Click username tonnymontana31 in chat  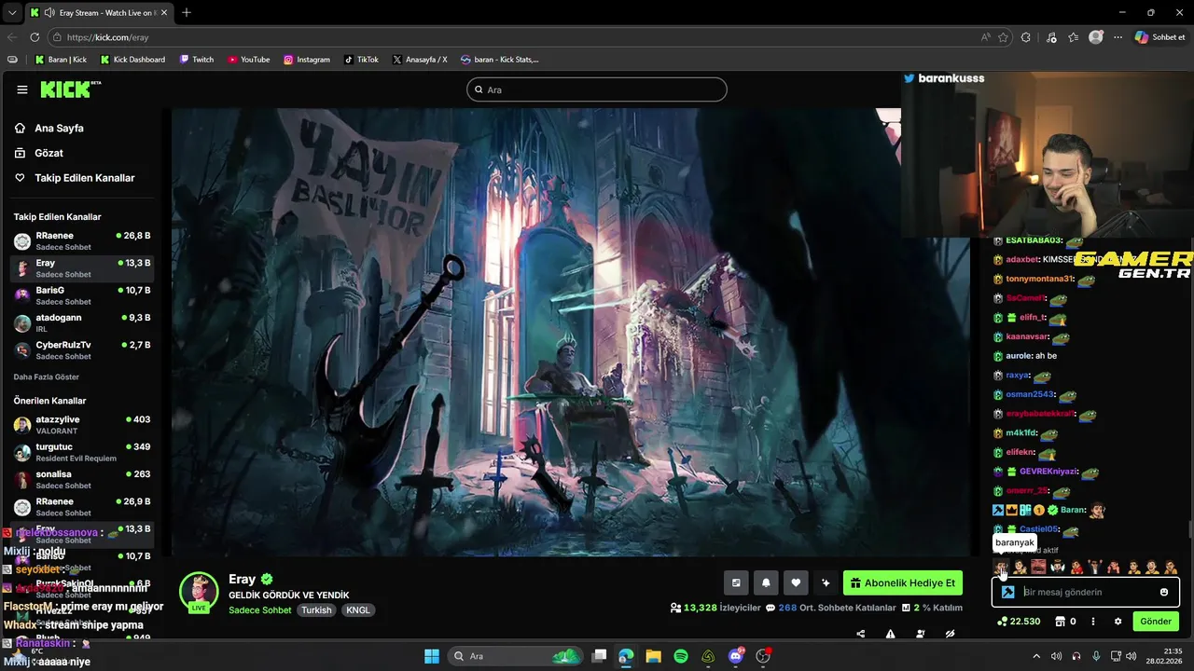coord(1040,279)
